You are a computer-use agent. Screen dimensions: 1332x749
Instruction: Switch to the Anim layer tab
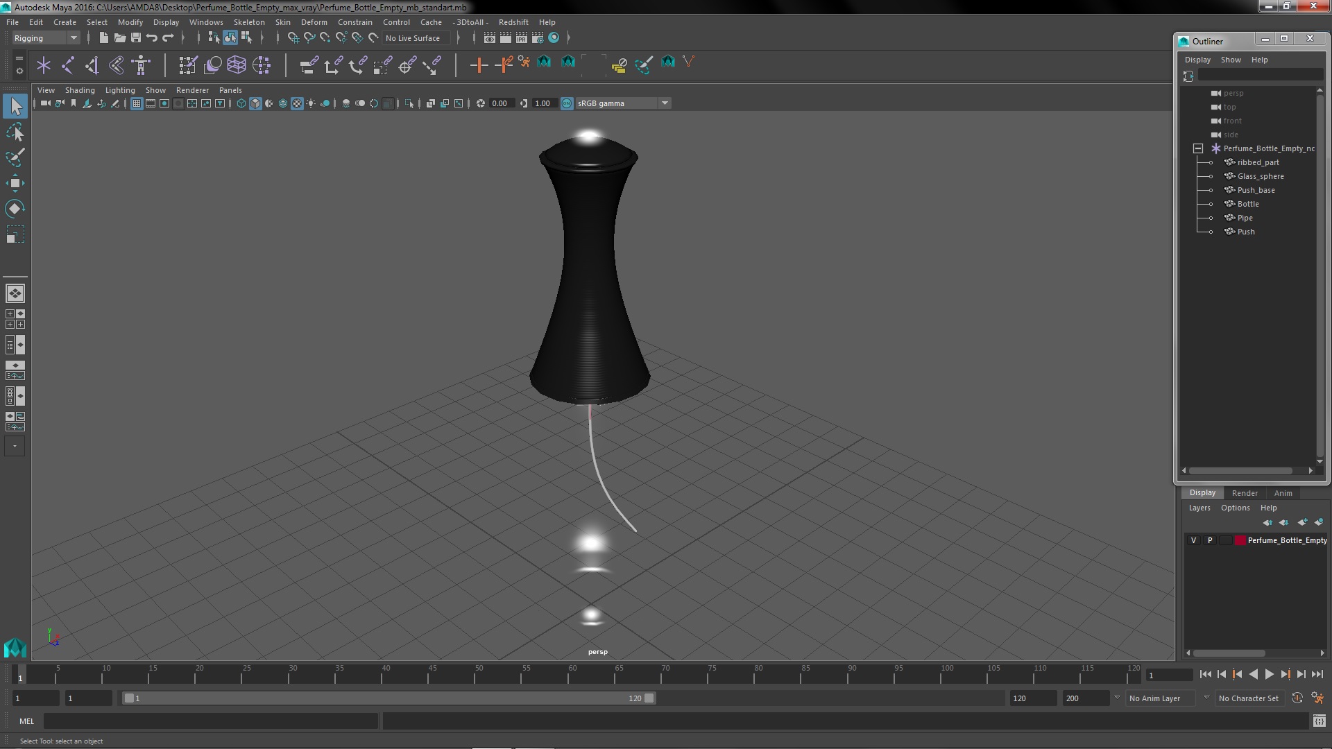[x=1283, y=493]
